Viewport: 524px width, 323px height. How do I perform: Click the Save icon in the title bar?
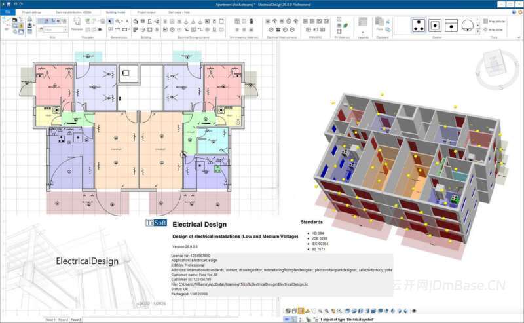pos(9,4)
